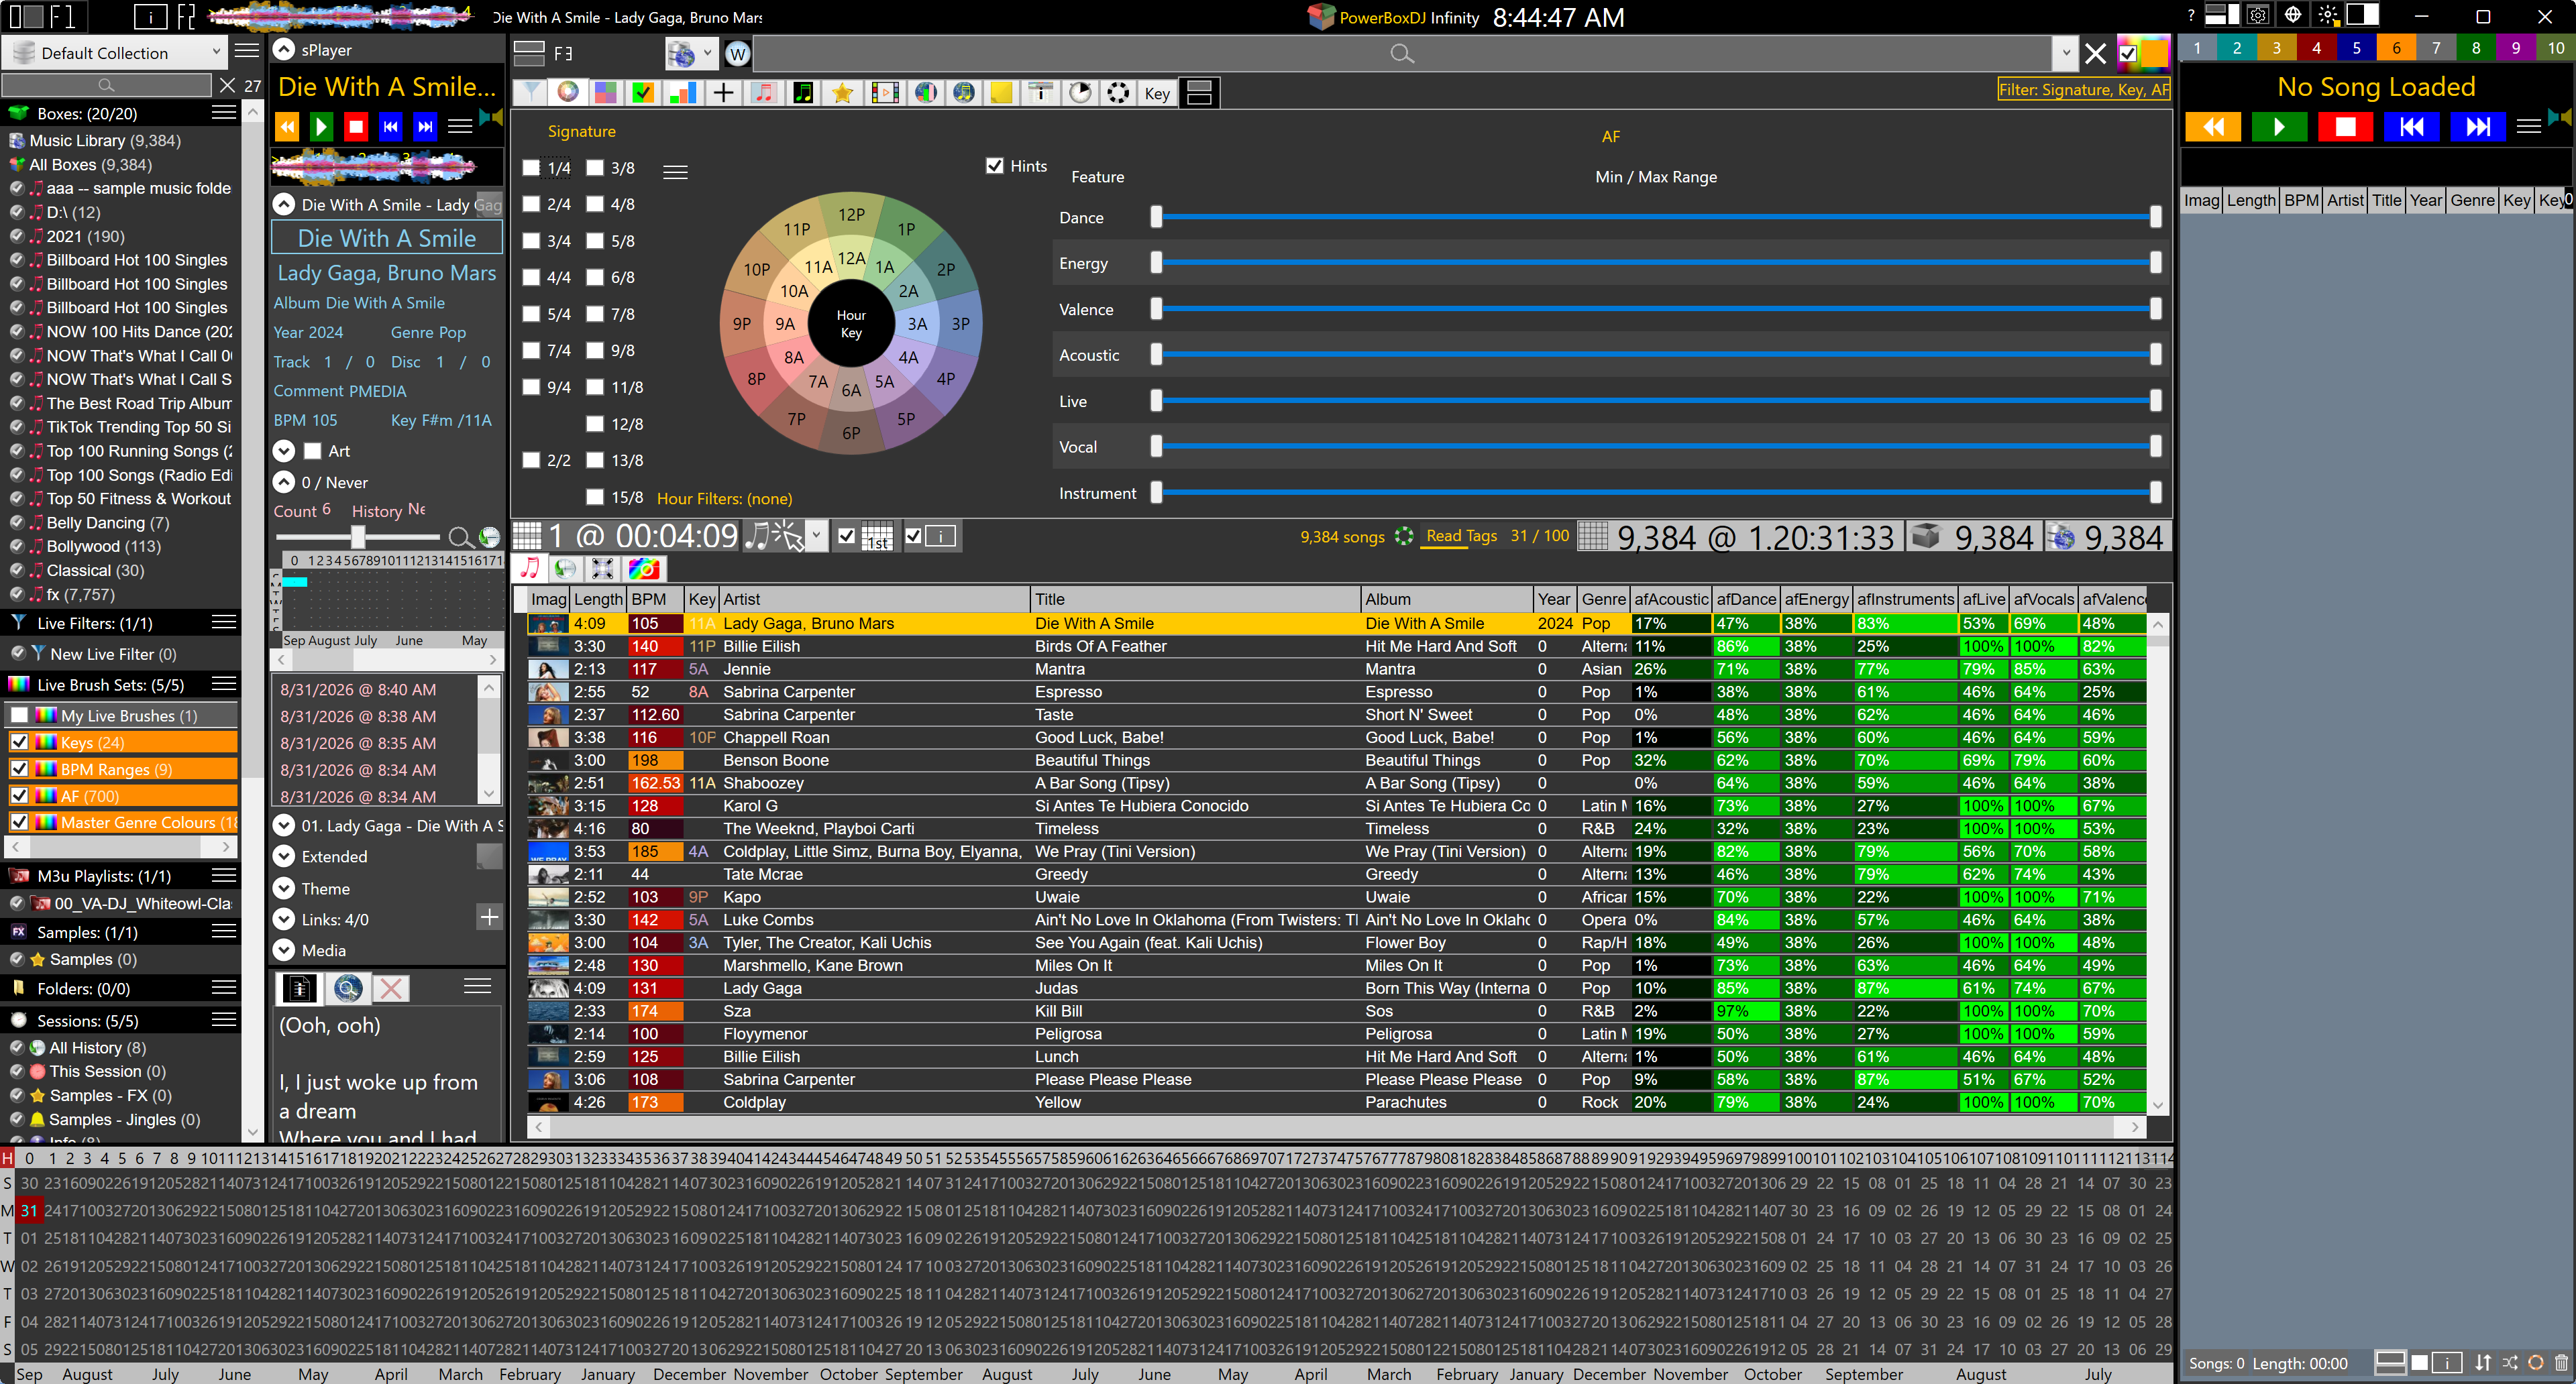The height and width of the screenshot is (1384, 2576).
Task: Select colour tab 9 in right deck
Action: (x=2516, y=48)
